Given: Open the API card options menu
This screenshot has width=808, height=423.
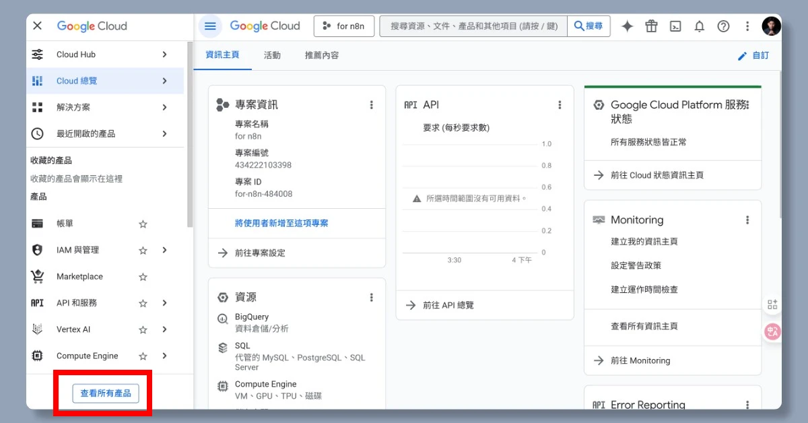Looking at the screenshot, I should point(560,105).
